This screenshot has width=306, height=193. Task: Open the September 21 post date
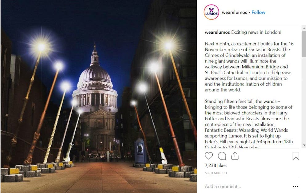(x=216, y=173)
